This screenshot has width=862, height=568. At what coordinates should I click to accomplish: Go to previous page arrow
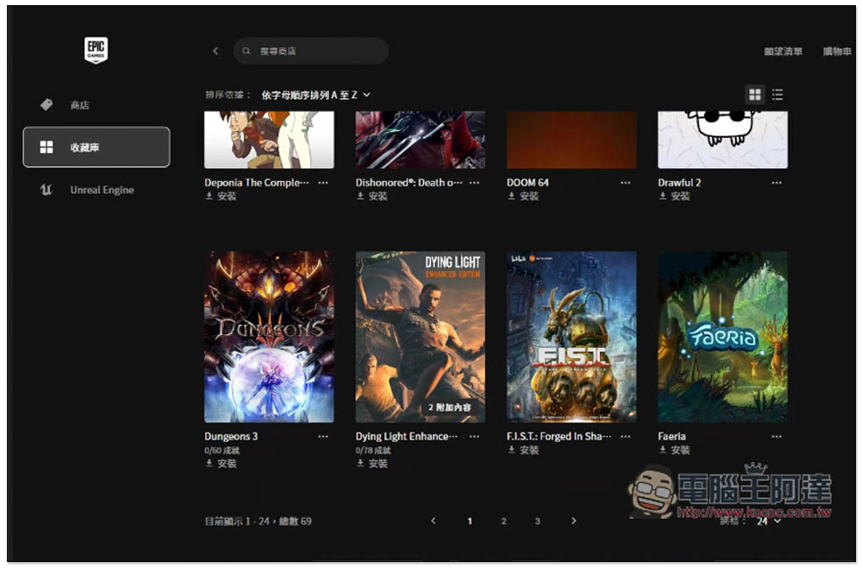[434, 521]
